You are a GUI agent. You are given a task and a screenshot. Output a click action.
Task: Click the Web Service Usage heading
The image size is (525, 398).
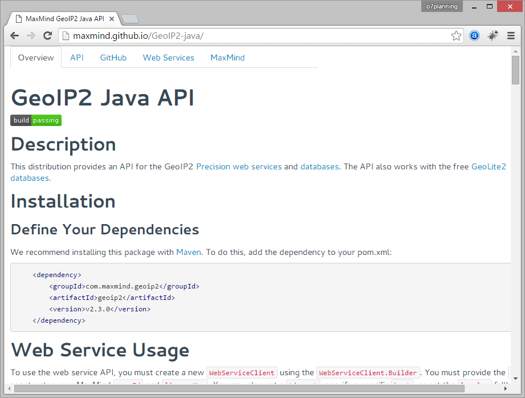100,350
